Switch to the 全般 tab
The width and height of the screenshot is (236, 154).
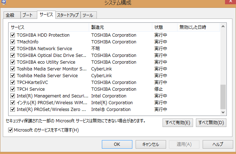10,15
